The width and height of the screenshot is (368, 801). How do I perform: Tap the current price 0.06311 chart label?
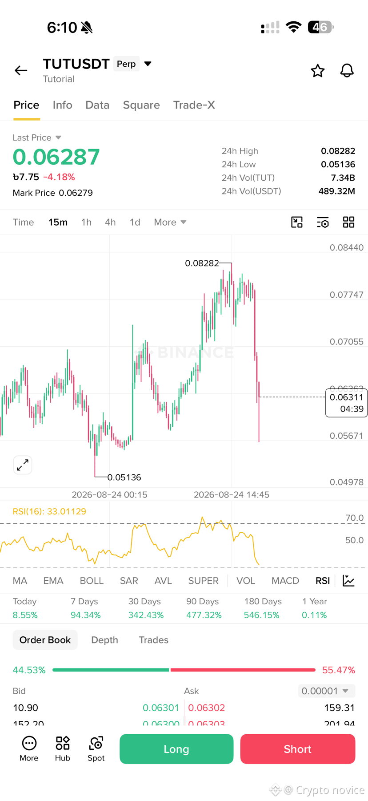[x=346, y=403]
